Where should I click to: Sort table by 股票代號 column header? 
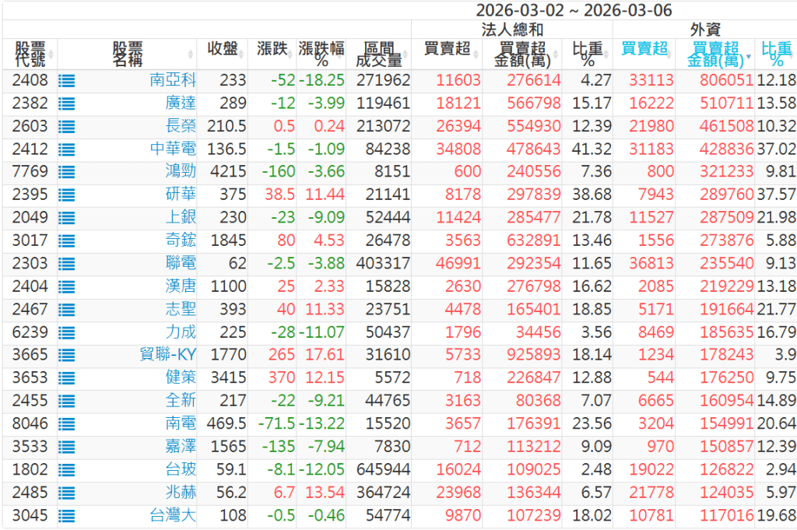pos(30,54)
